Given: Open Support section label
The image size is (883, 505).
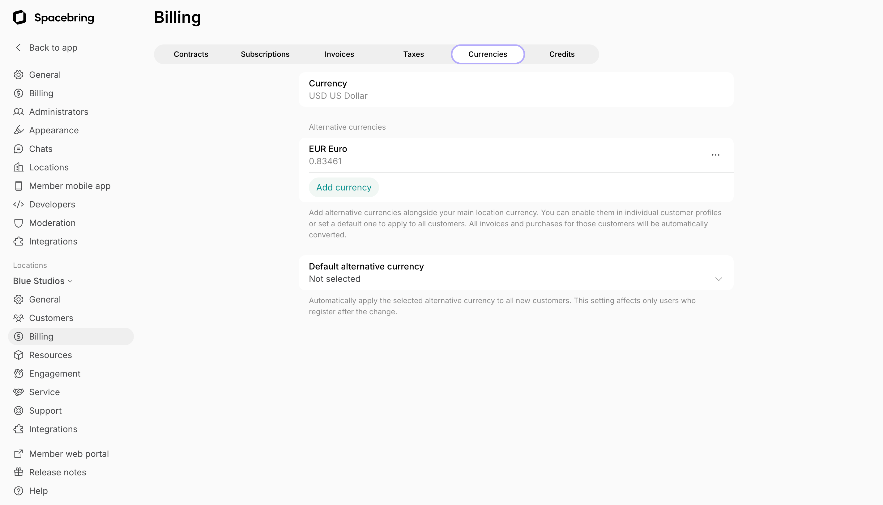Looking at the screenshot, I should pos(45,411).
